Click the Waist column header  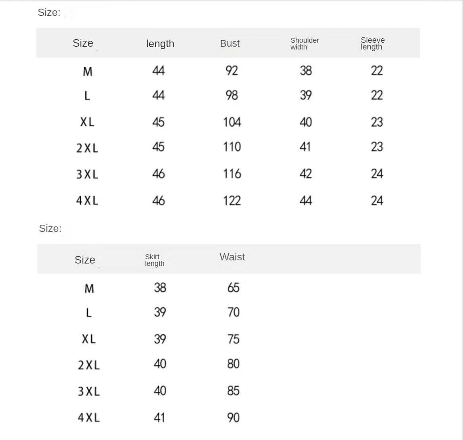click(232, 257)
